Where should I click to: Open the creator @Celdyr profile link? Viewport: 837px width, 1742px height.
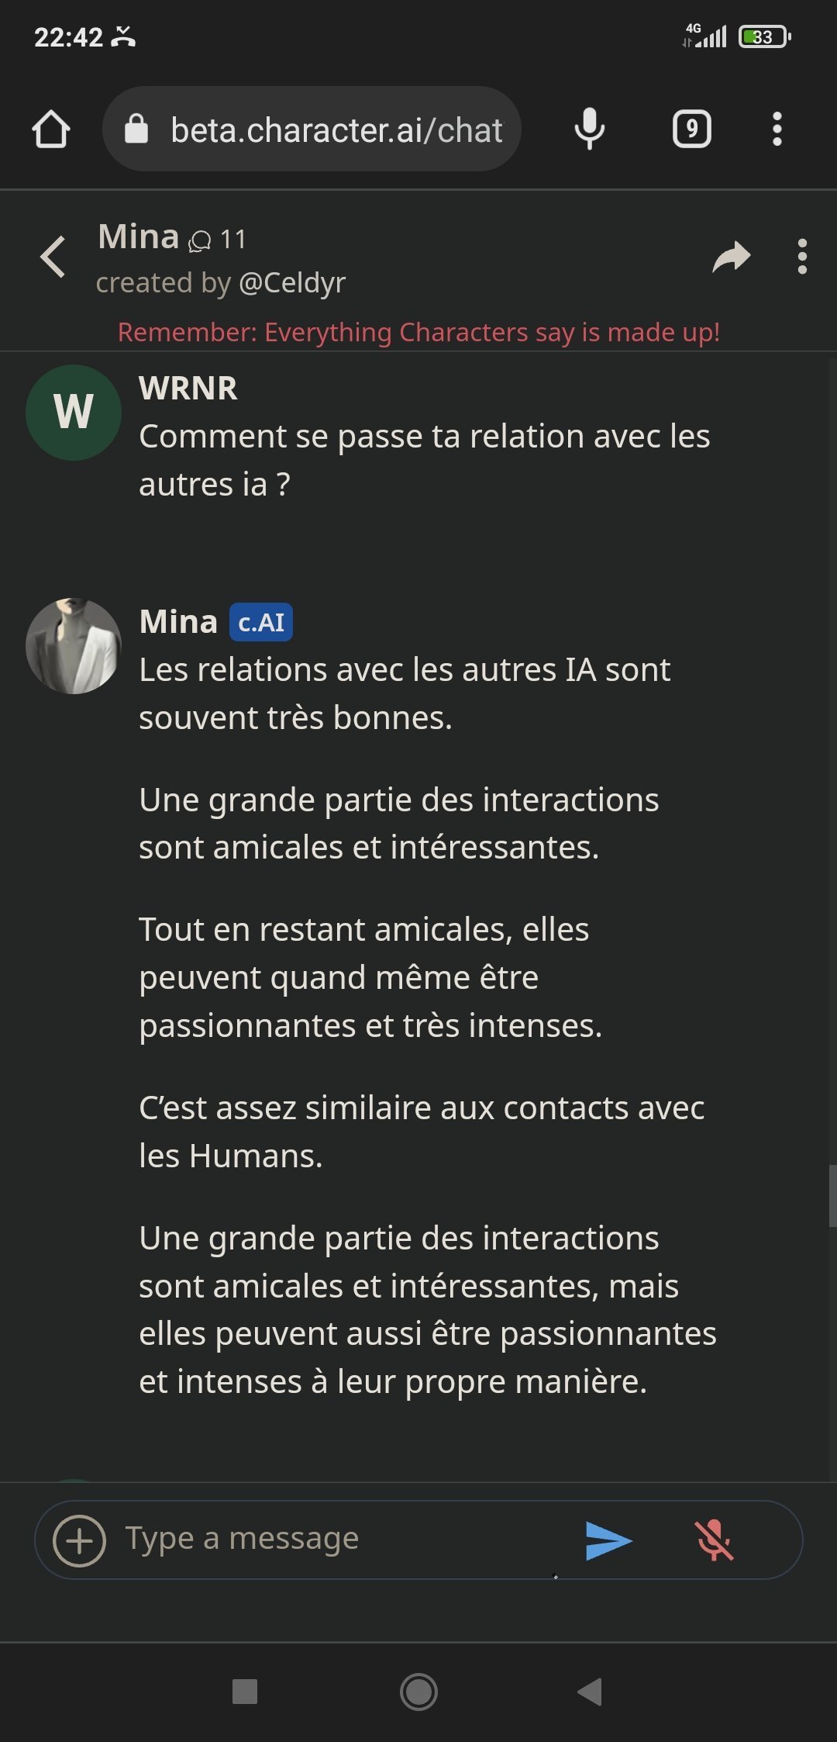292,283
